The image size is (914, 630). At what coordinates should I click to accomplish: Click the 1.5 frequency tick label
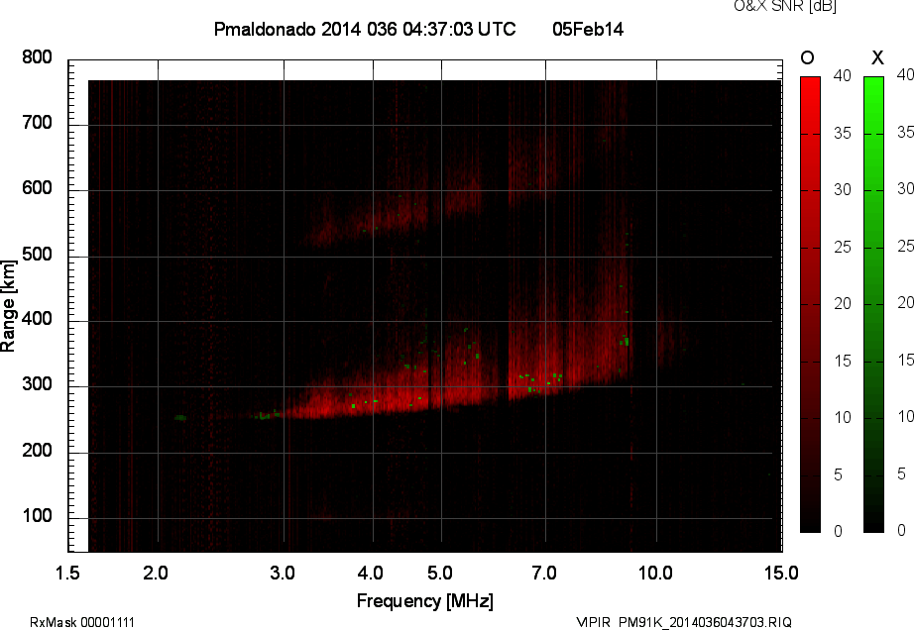(x=67, y=573)
